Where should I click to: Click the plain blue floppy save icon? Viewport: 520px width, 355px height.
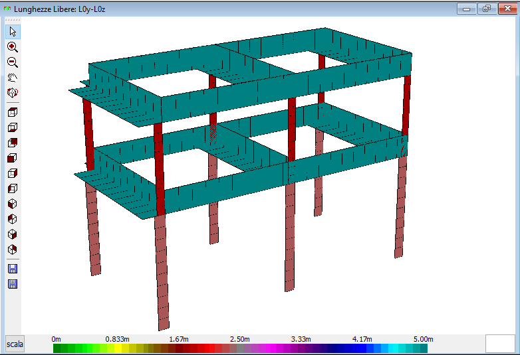[13, 269]
